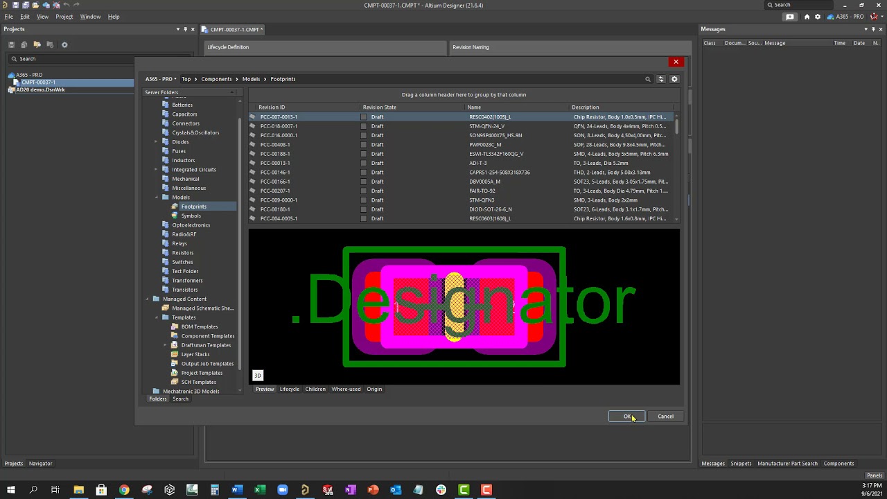Open Messages panel dropdown arrow
887x499 pixels.
866,29
